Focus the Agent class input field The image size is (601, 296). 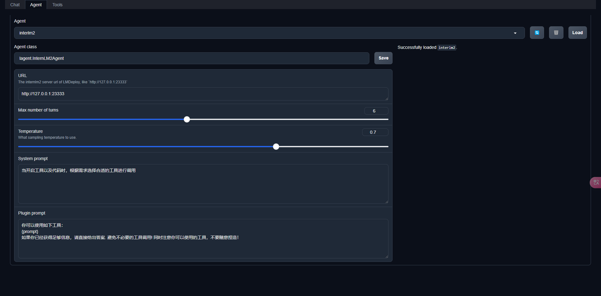pos(192,58)
